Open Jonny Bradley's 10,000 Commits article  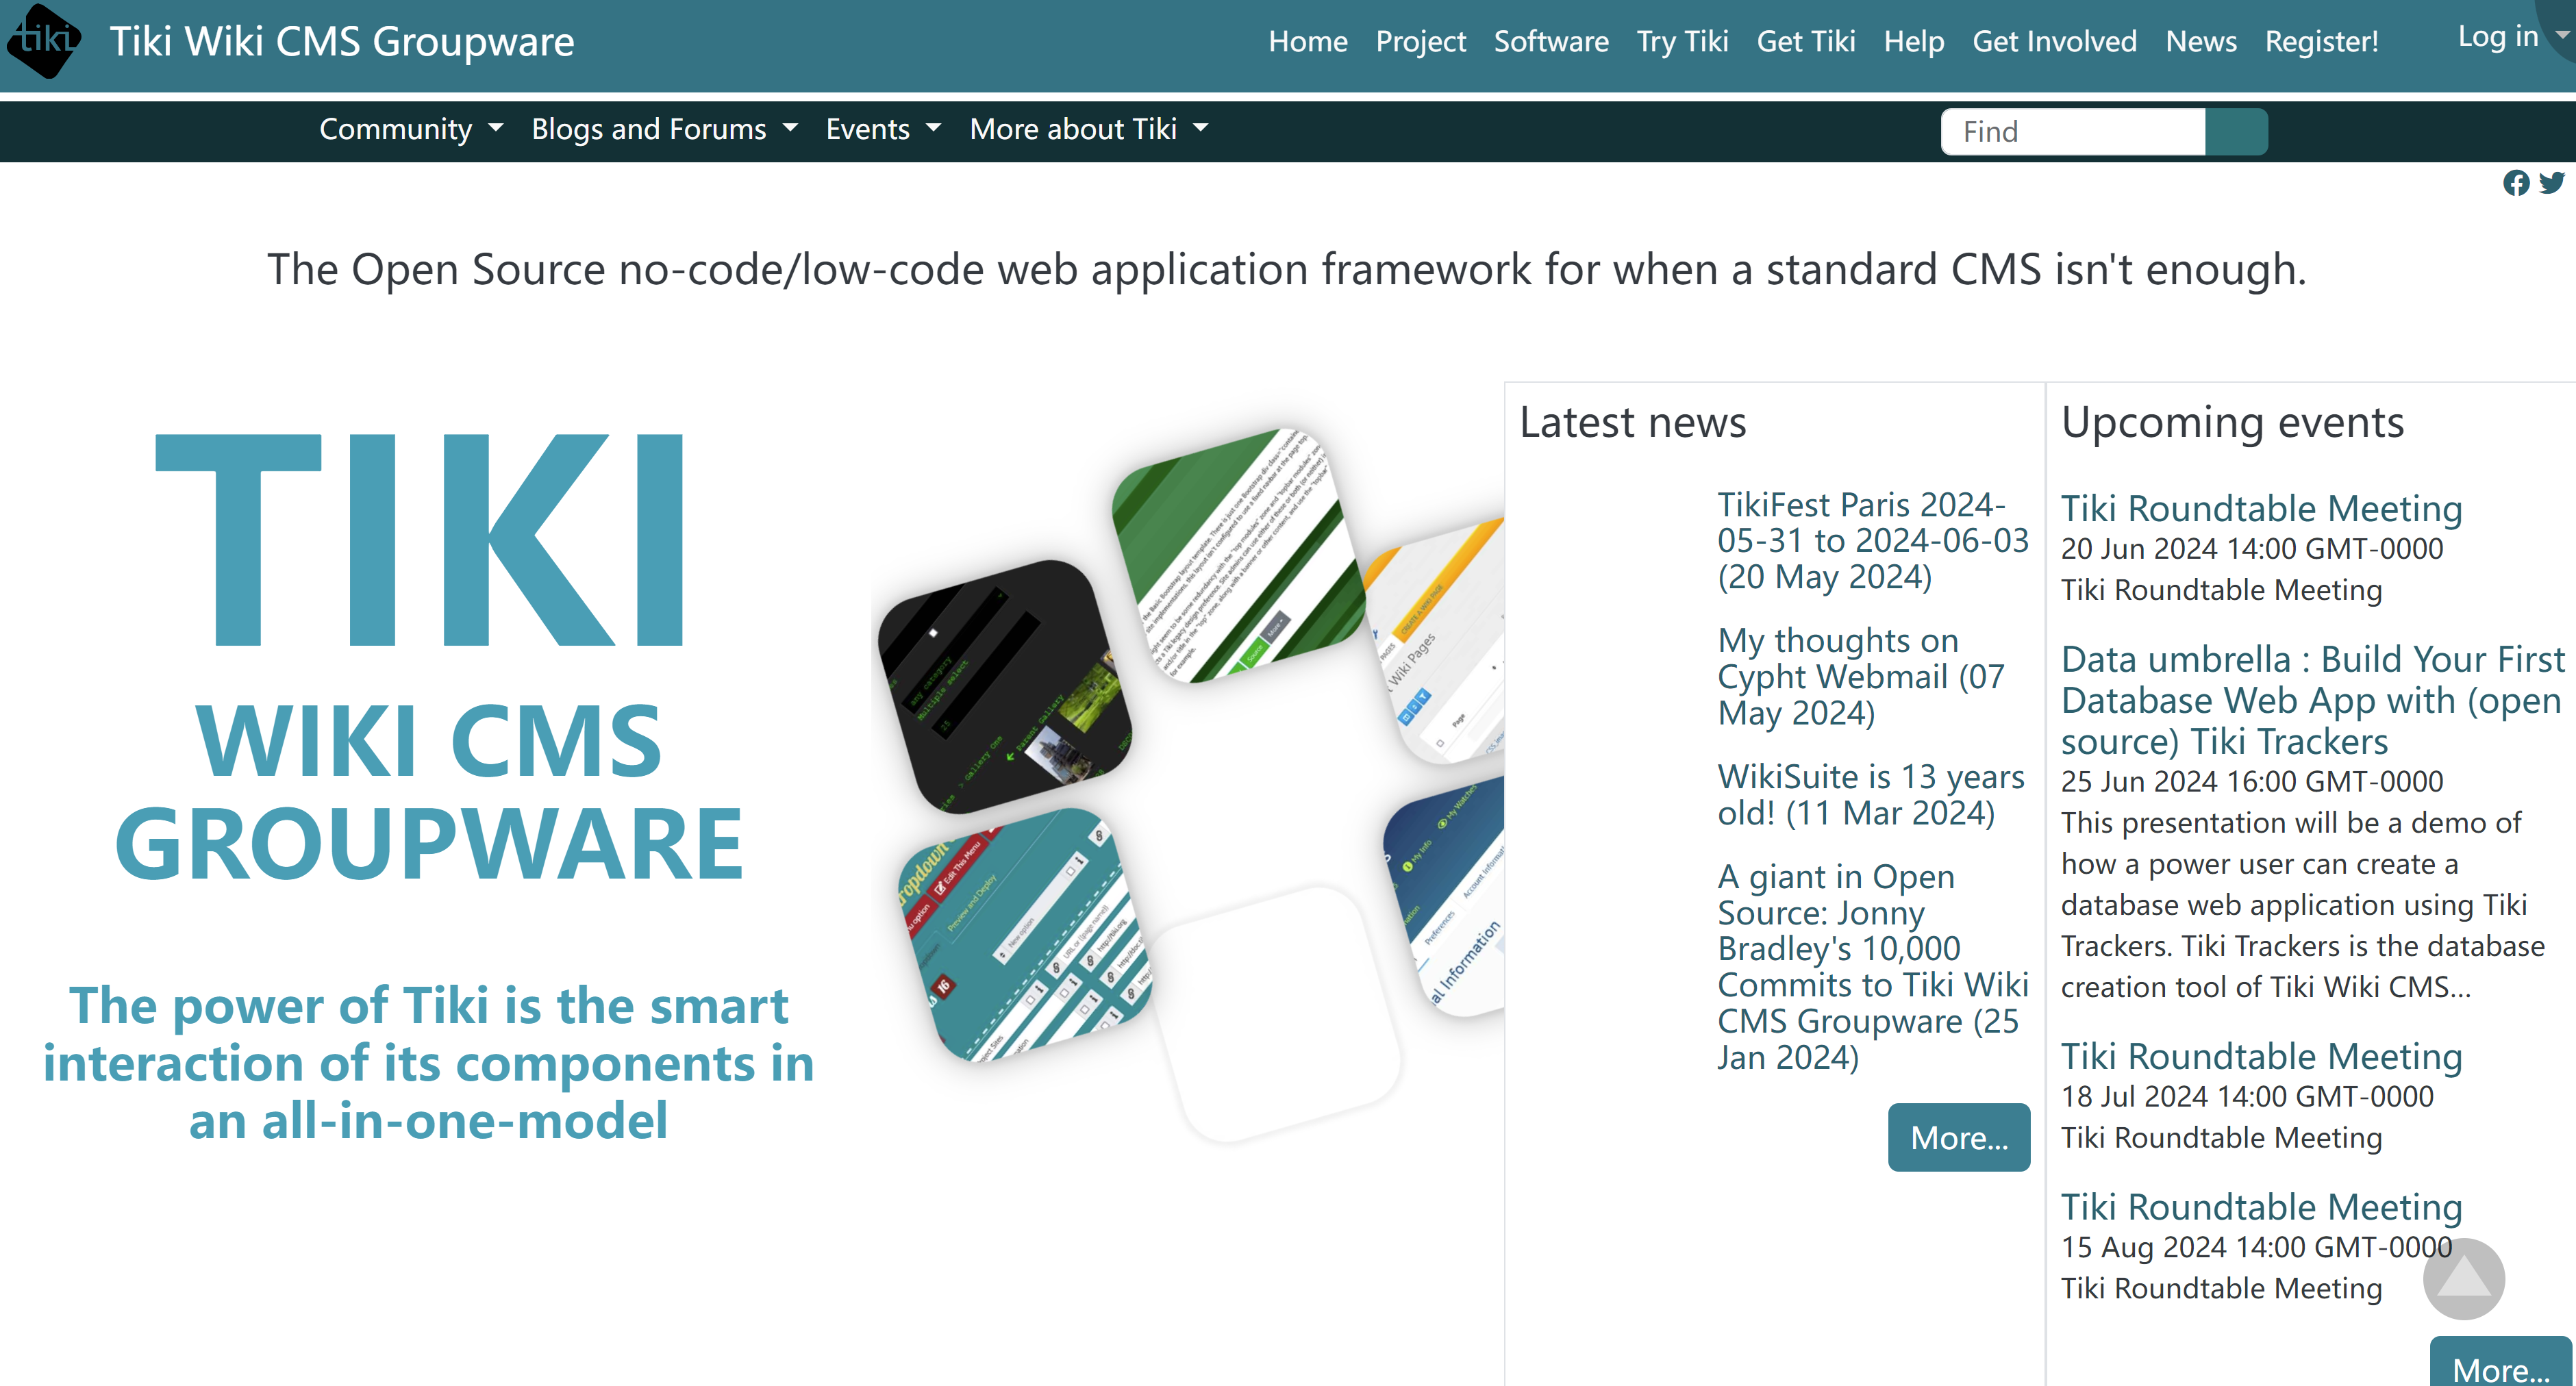1872,967
